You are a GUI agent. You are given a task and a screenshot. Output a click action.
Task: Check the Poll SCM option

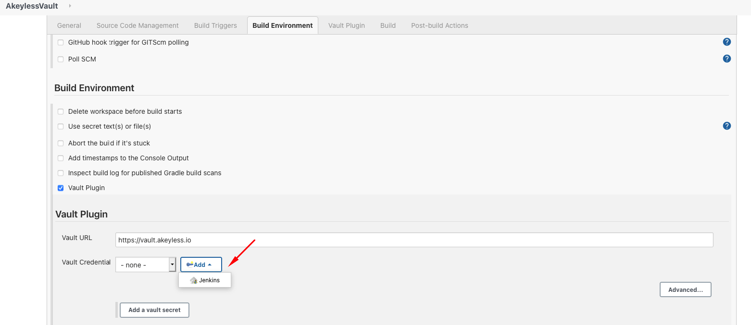(61, 59)
